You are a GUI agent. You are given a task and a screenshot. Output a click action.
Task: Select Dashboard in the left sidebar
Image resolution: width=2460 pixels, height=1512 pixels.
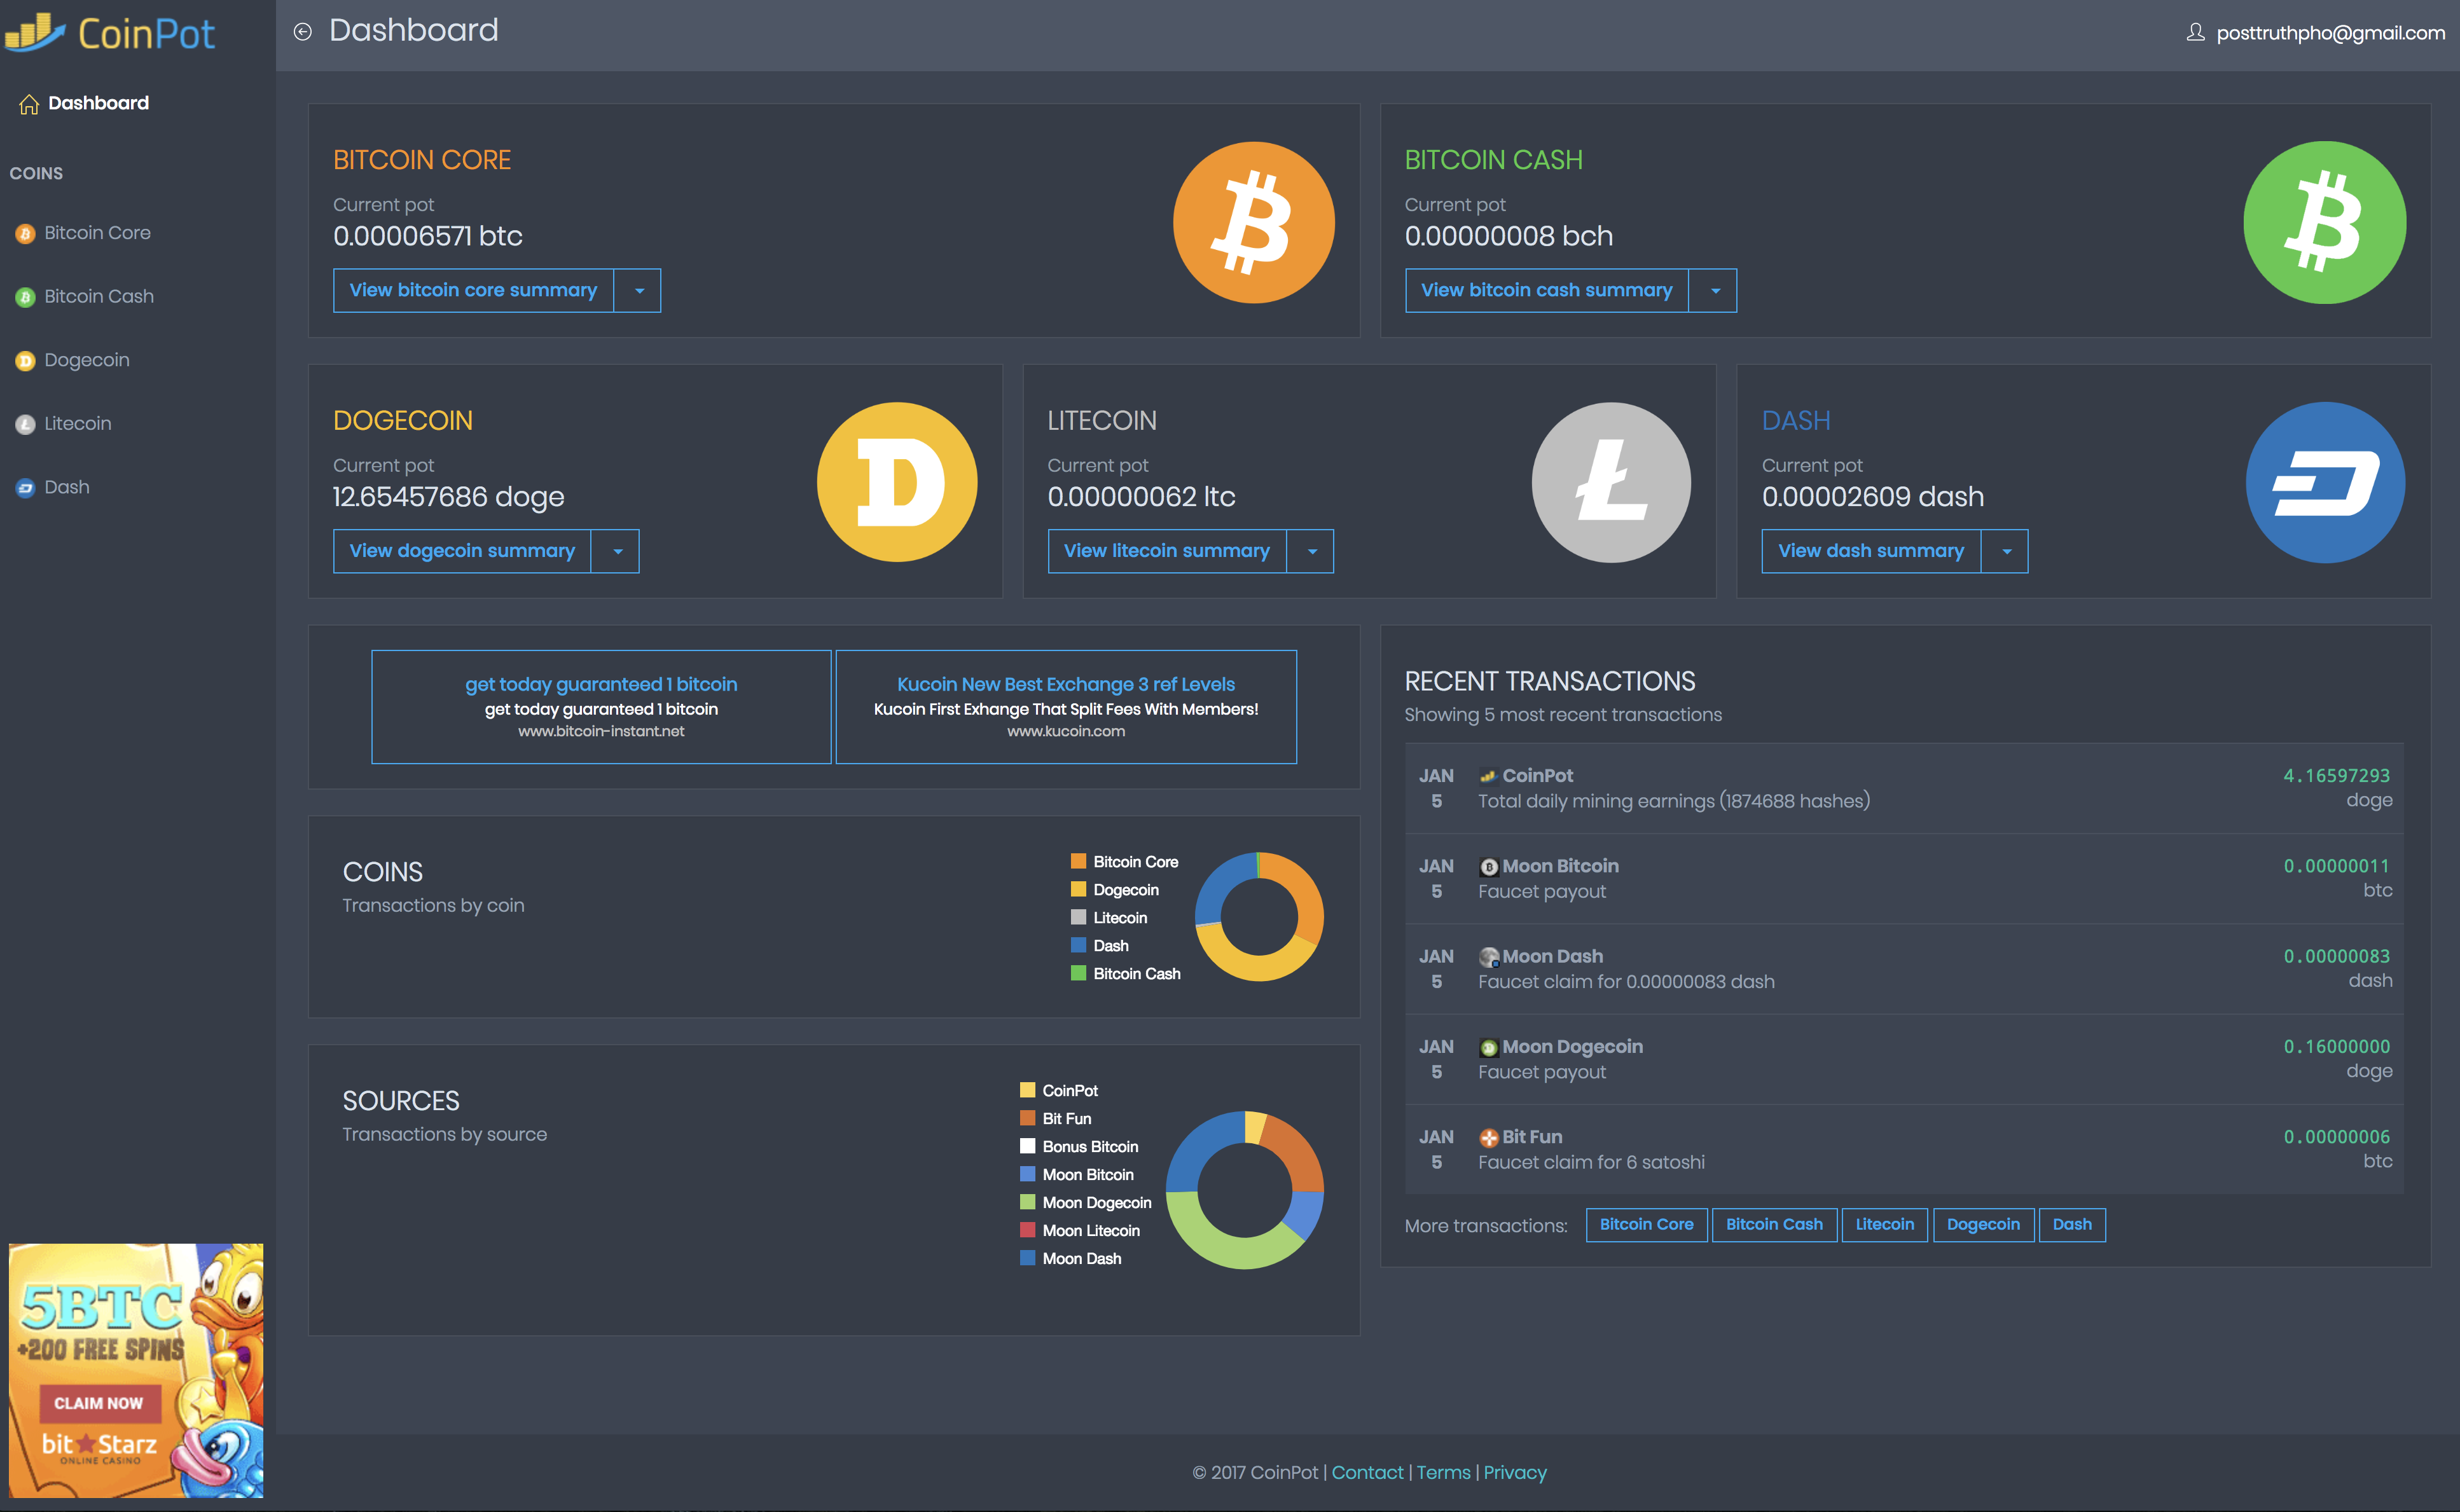[x=97, y=103]
